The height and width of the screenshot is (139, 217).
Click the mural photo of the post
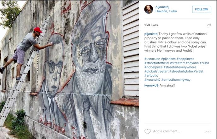(x=69, y=70)
